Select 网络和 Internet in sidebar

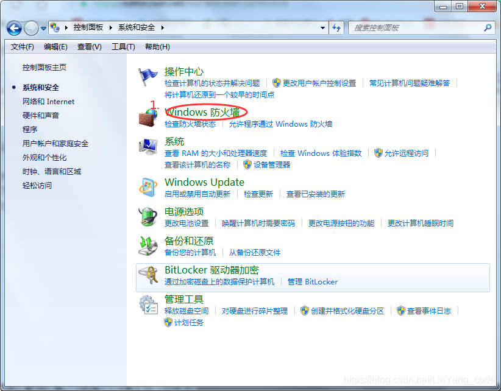(x=49, y=102)
